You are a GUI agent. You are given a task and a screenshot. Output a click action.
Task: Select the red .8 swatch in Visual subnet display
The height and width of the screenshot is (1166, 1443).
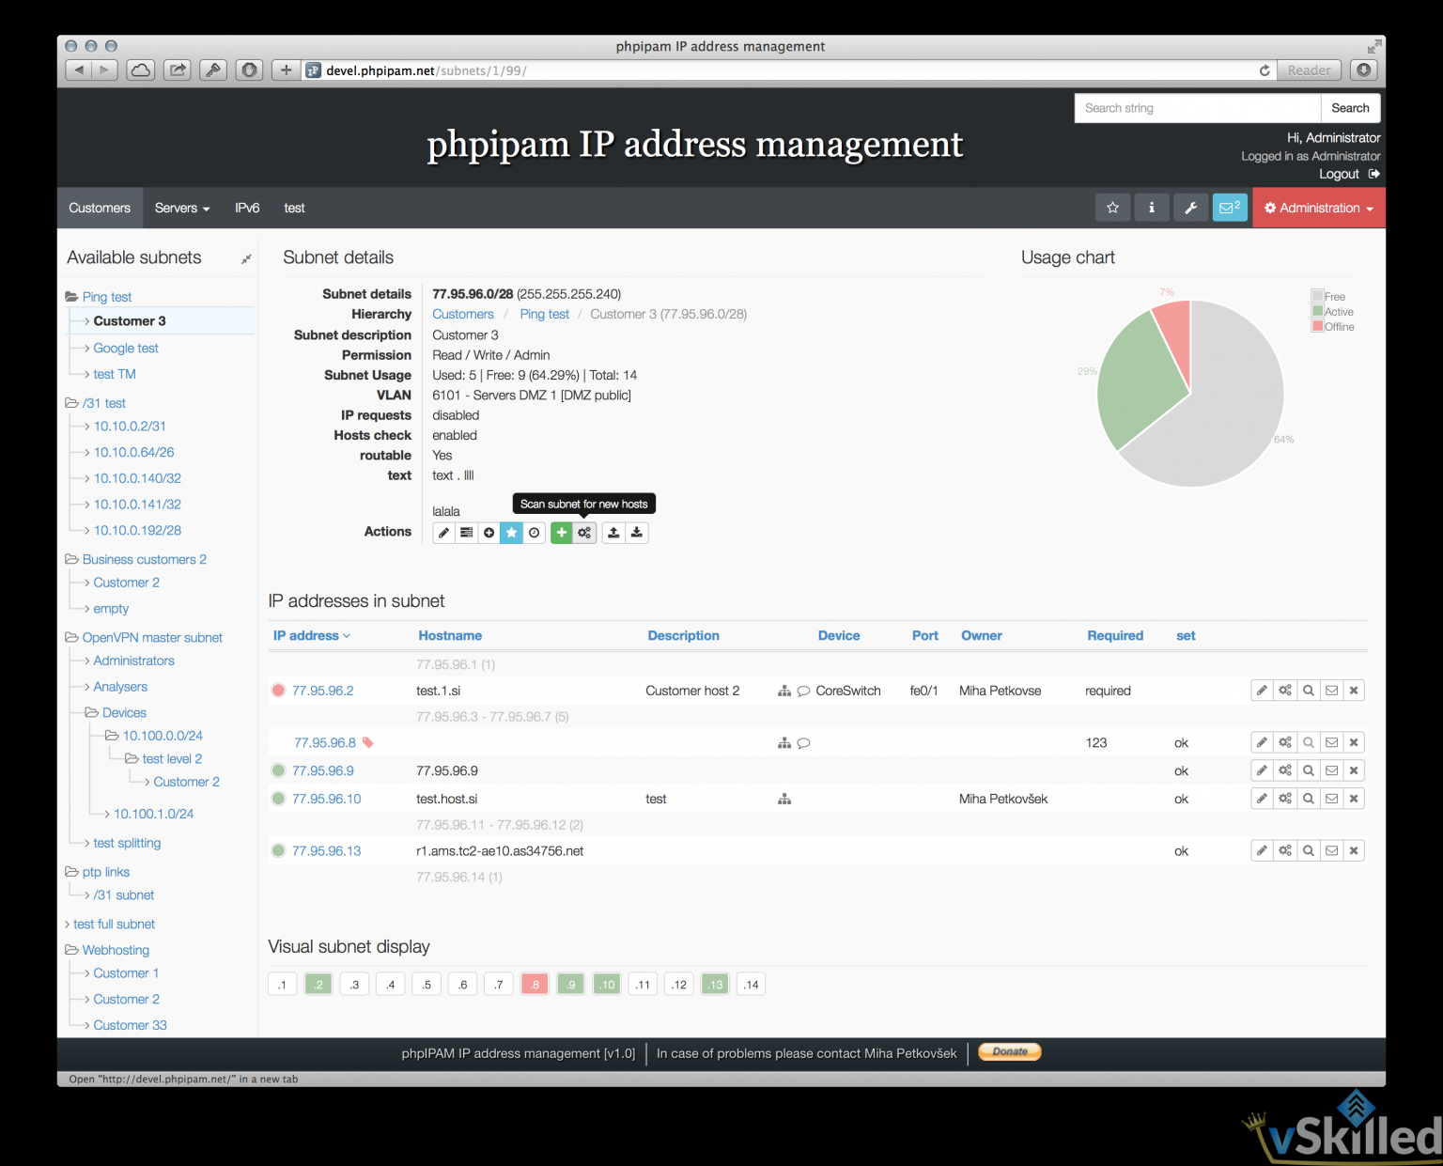click(535, 984)
